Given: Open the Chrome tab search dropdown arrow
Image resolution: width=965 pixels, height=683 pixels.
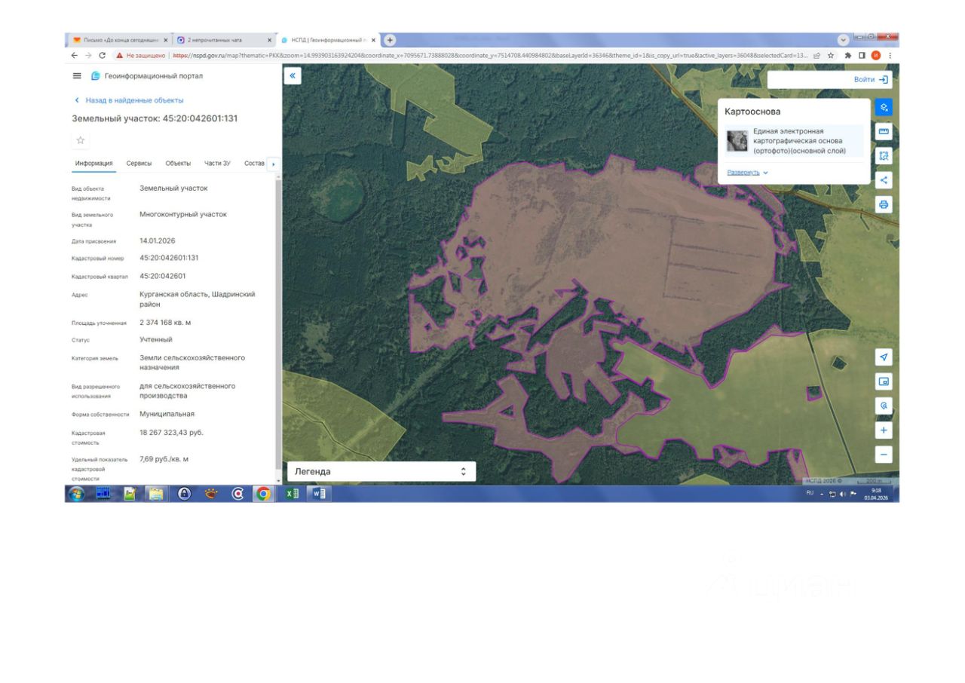Looking at the screenshot, I should click(843, 40).
